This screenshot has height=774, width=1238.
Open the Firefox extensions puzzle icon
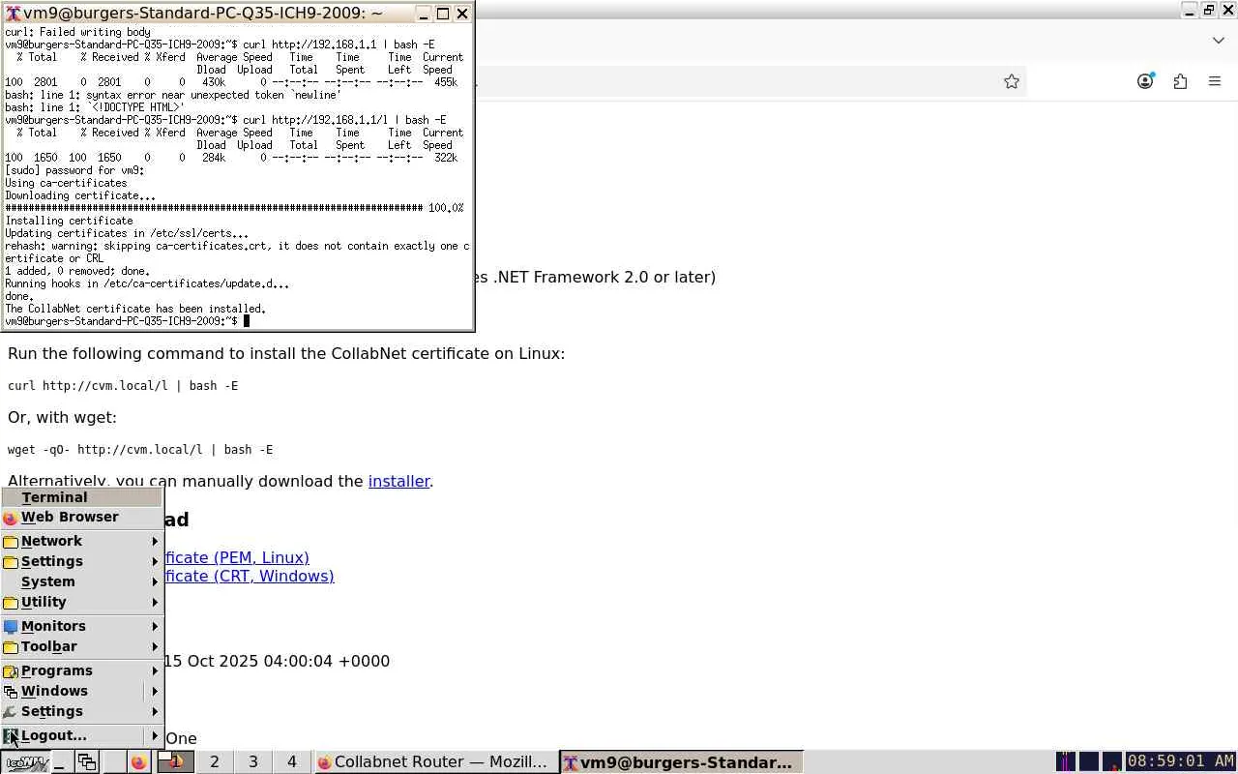[1180, 82]
